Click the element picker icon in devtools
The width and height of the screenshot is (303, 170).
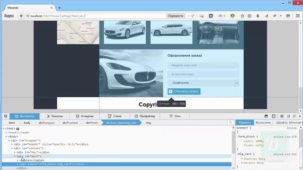(6, 116)
